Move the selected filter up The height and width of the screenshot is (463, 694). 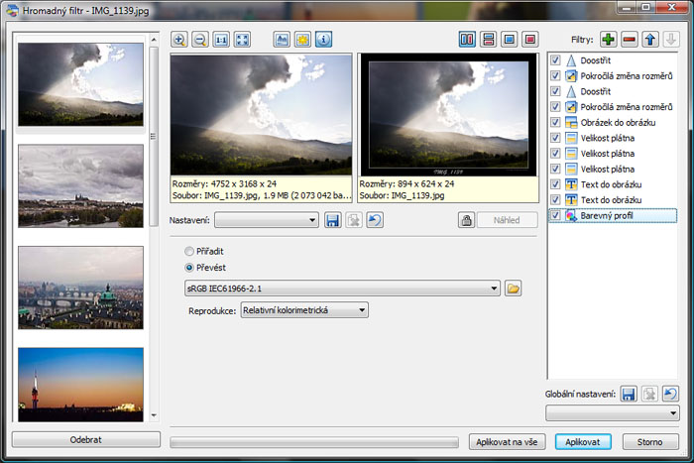[x=650, y=40]
